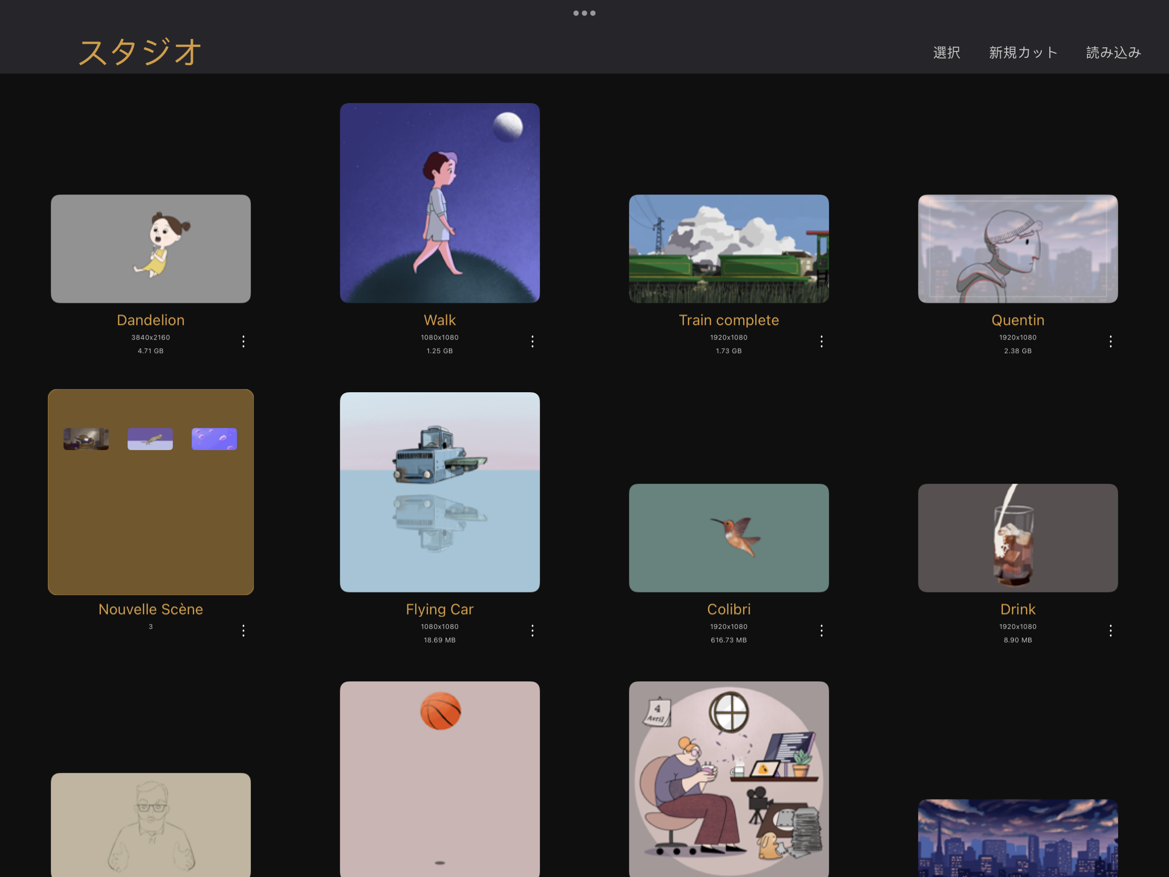This screenshot has height=877, width=1169.
Task: Open the Dandelion project thumbnail
Action: (x=151, y=249)
